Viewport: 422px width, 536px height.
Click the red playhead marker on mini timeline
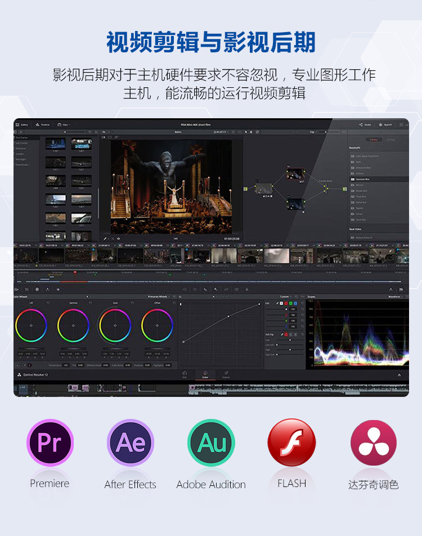click(x=75, y=273)
